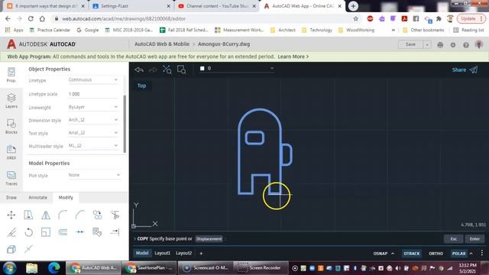Viewport: 489px width, 275px height.
Task: Toggle OTRACK in status bar
Action: (x=412, y=254)
